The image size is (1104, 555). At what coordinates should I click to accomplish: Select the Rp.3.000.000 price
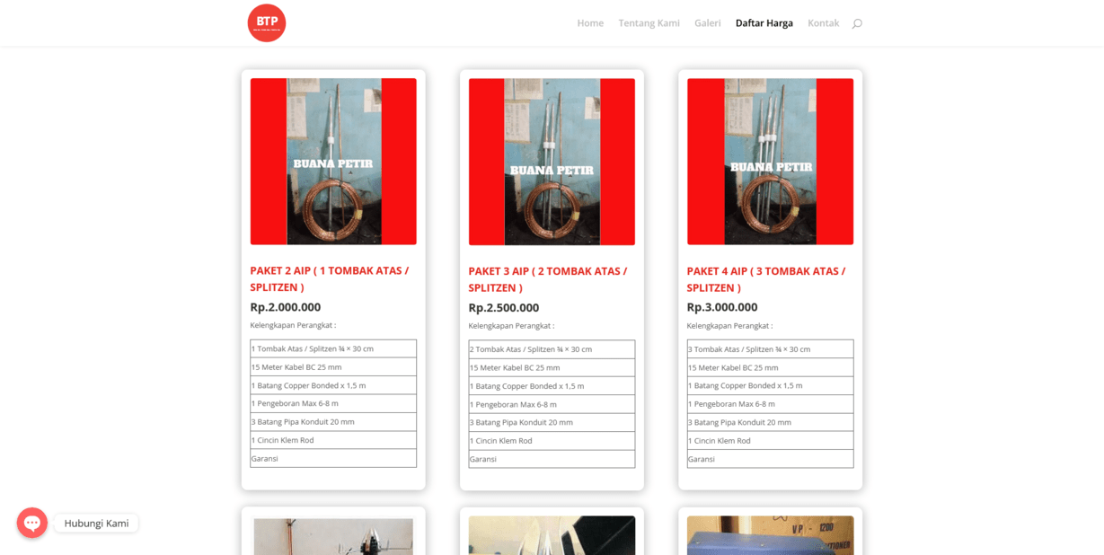[x=722, y=307]
